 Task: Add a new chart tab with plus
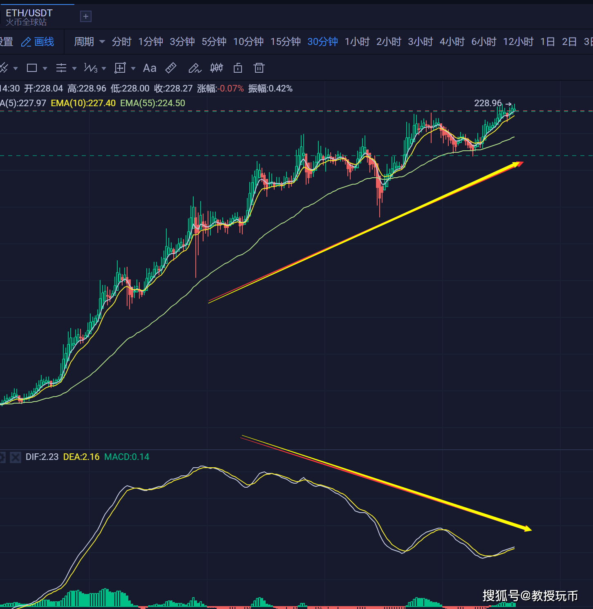pyautogui.click(x=86, y=16)
